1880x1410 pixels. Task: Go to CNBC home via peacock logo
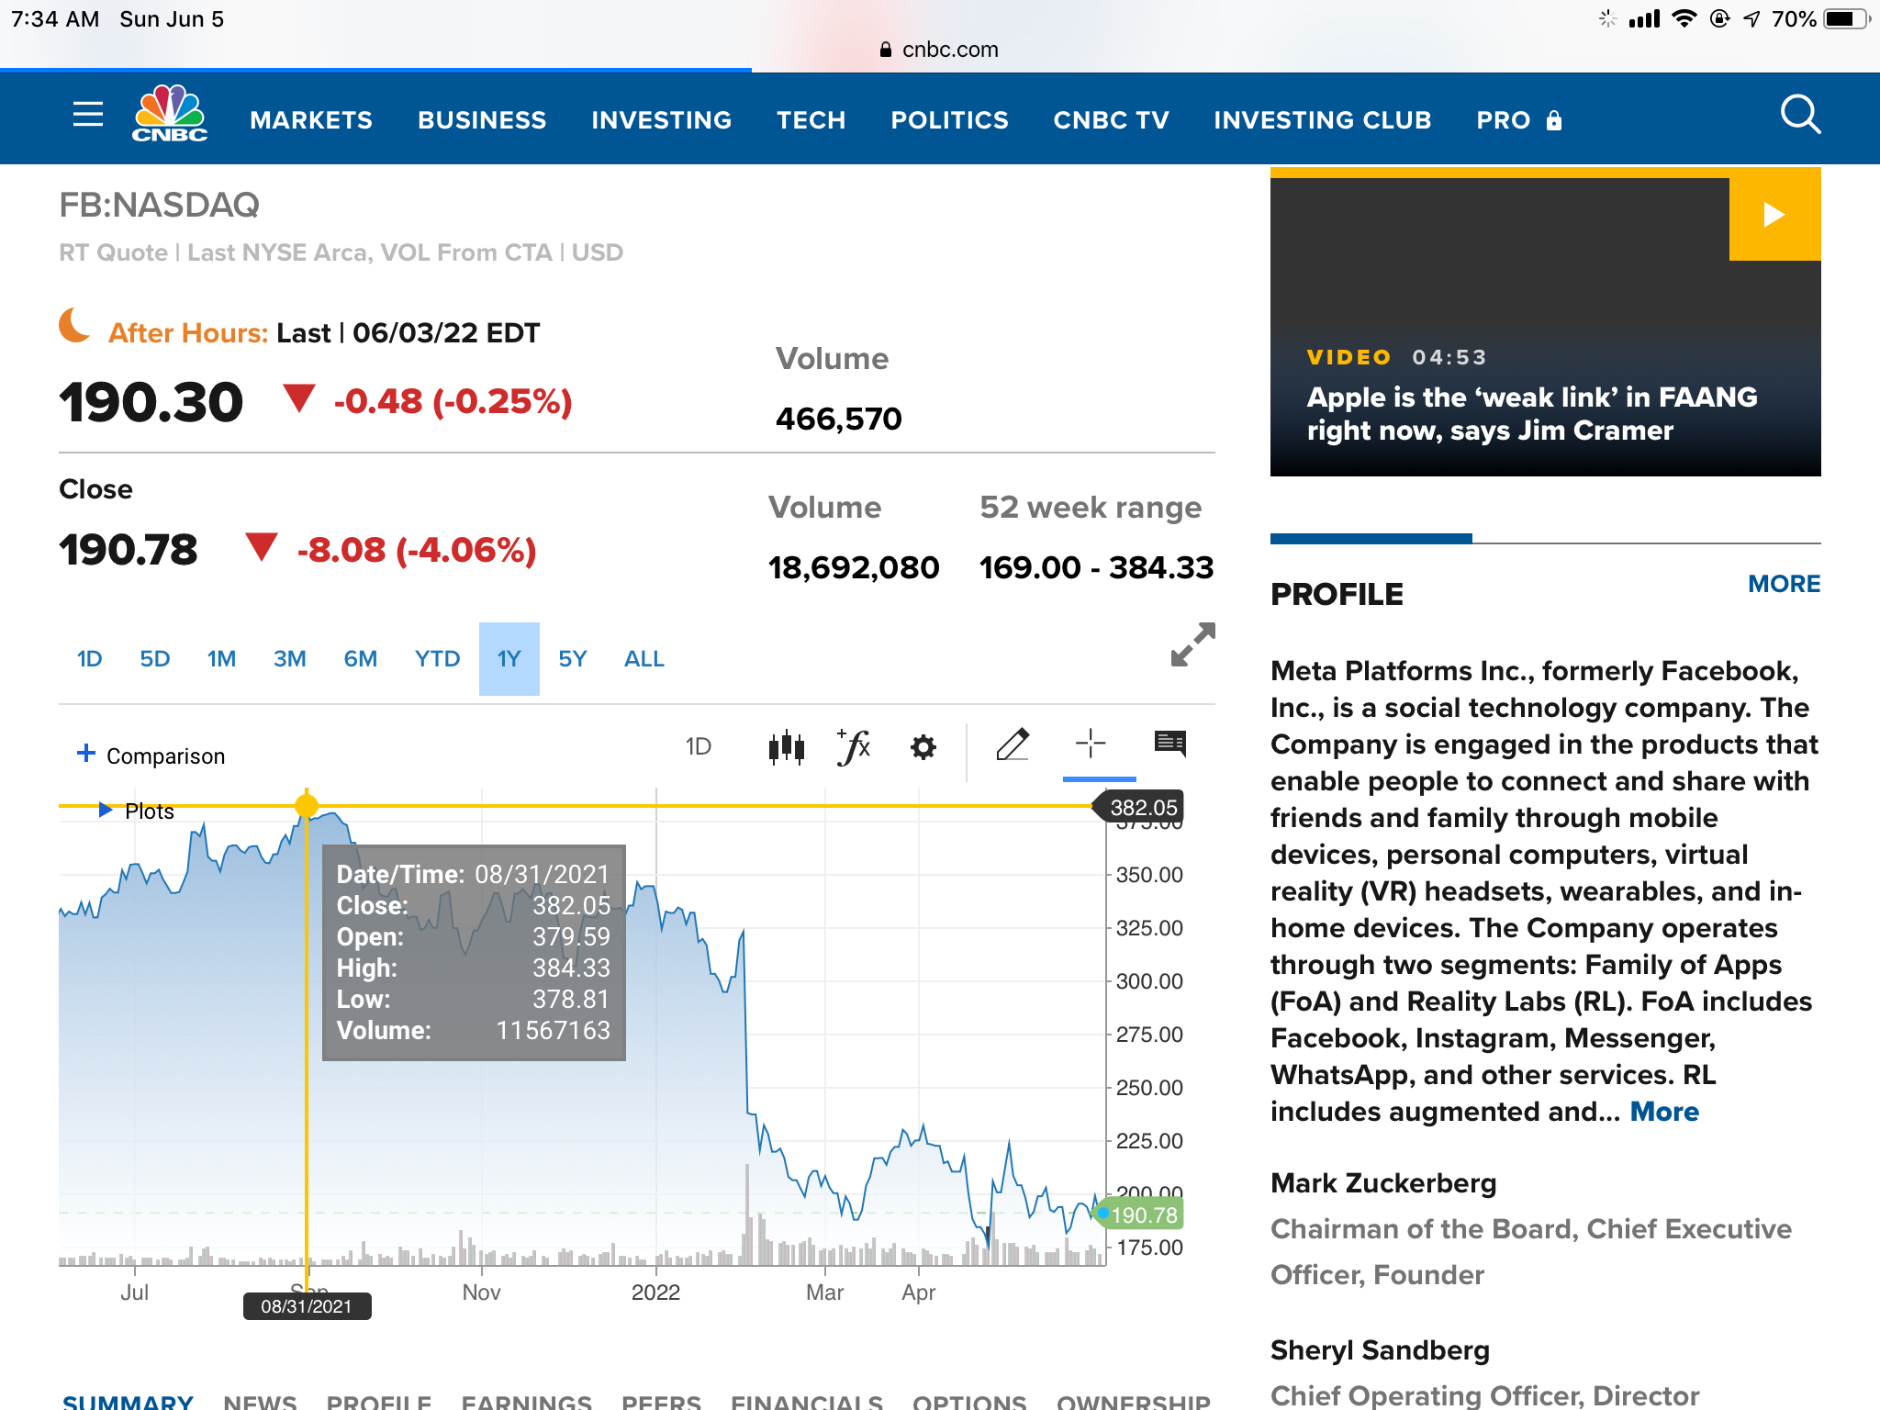click(x=170, y=114)
